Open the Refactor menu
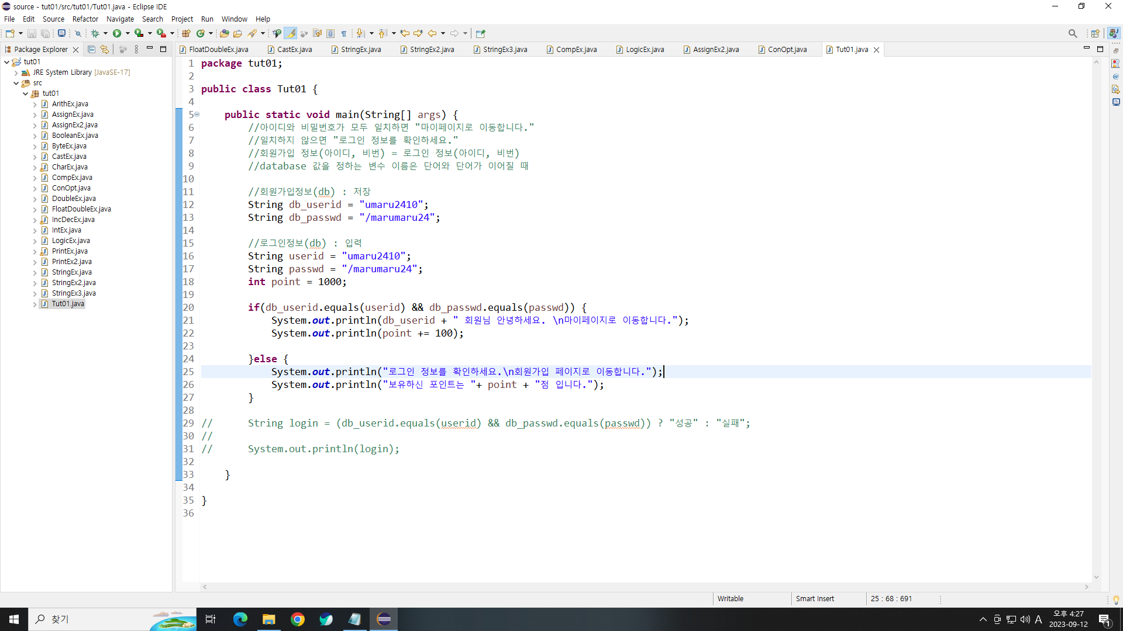Viewport: 1123px width, 631px height. 85,19
